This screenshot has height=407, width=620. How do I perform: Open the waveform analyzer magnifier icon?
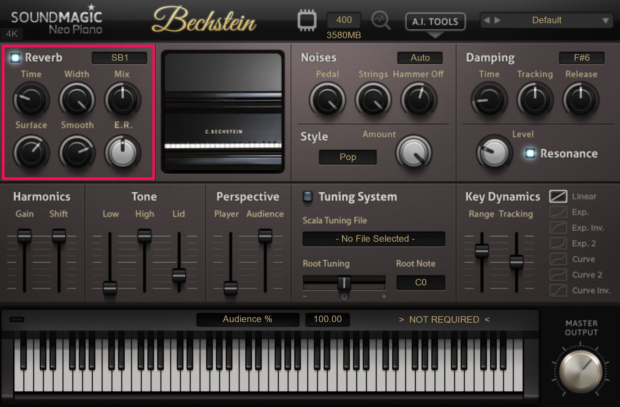coord(381,20)
